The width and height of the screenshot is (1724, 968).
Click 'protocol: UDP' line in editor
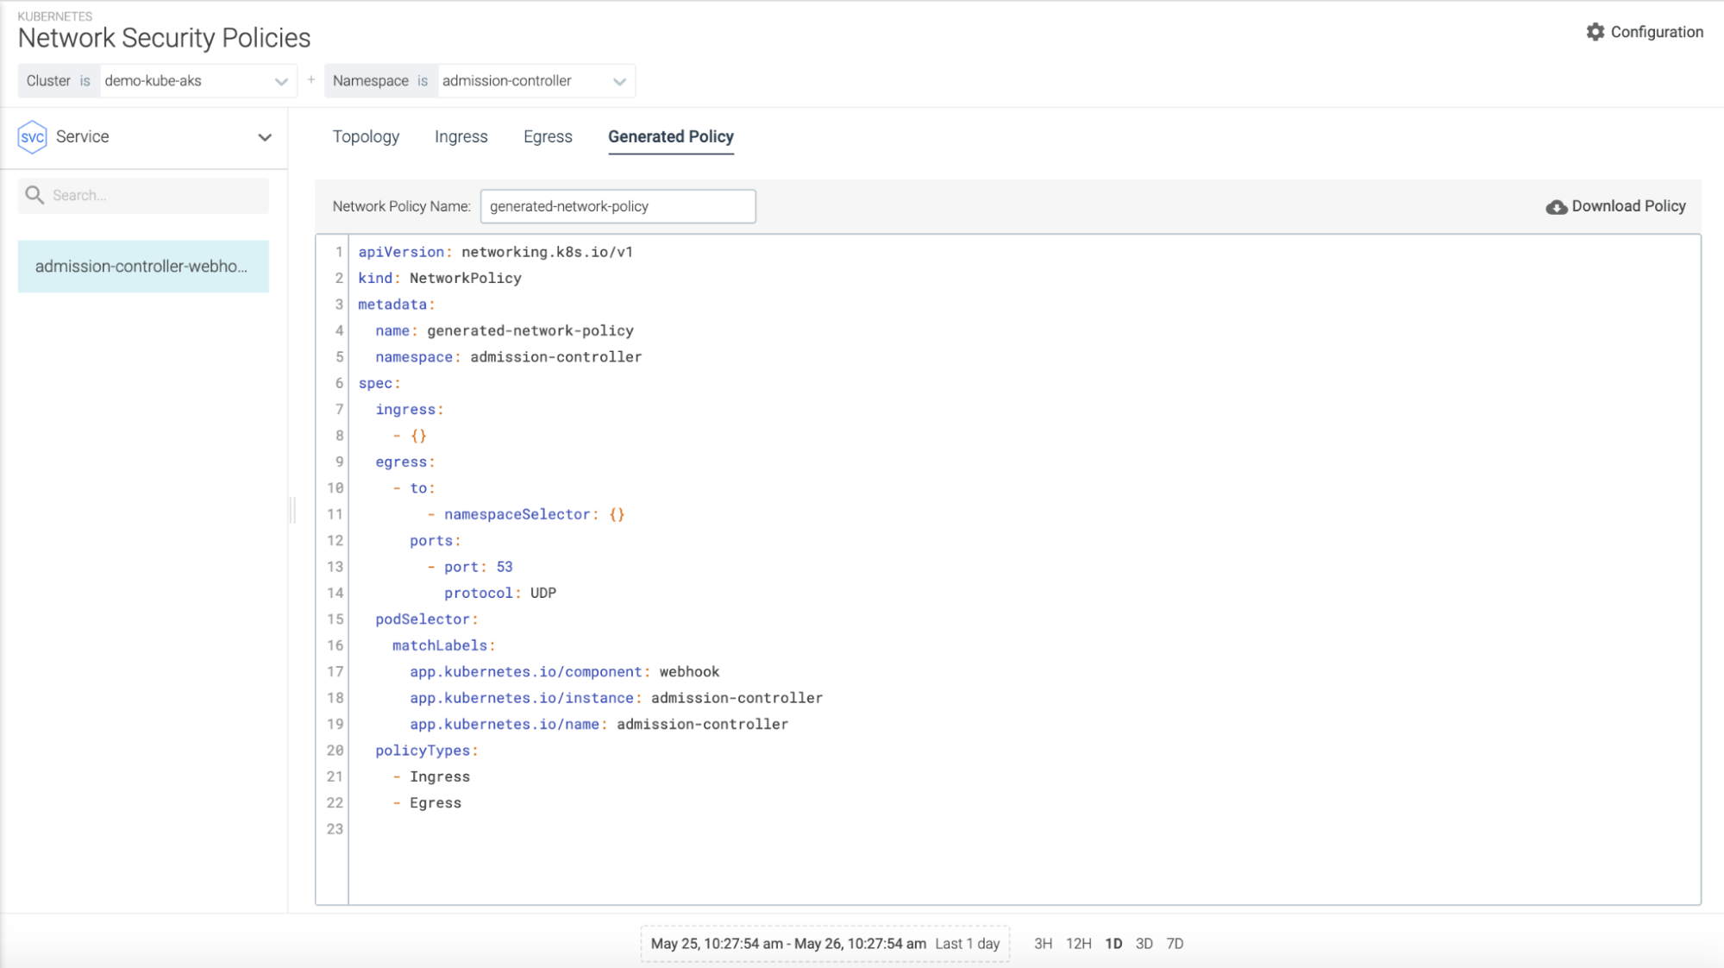point(500,593)
